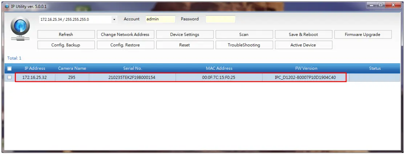Click into the Password input field
Image resolution: width=405 pixels, height=154 pixels.
[x=220, y=19]
